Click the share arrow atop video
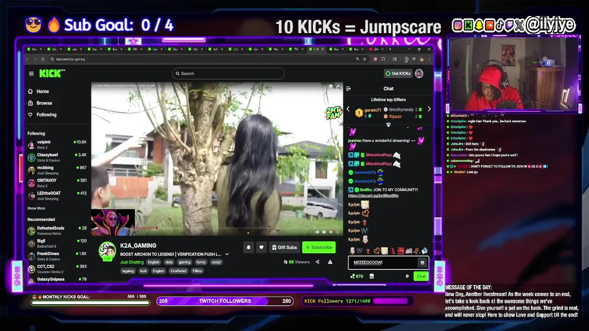The width and height of the screenshot is (589, 331). (337, 86)
